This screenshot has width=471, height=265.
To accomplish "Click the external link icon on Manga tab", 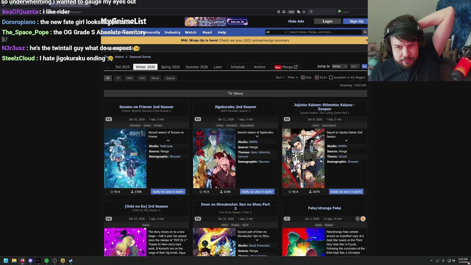I will 295,67.
